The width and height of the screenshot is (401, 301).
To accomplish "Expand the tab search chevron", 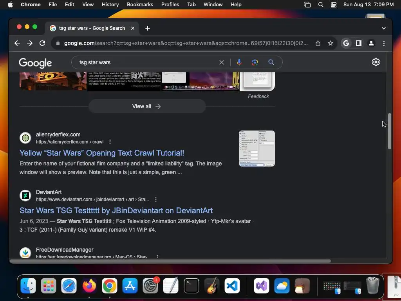I will [384, 28].
